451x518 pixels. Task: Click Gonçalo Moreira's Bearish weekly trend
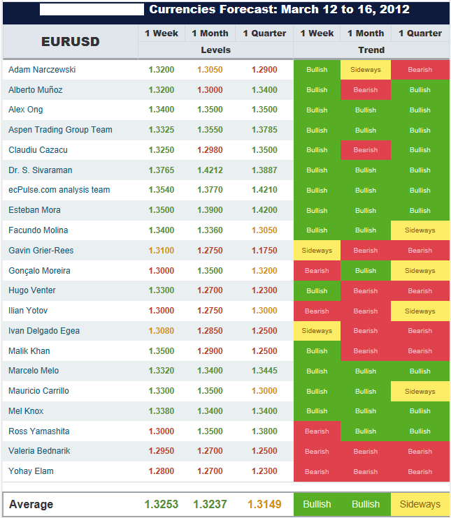[x=317, y=271]
